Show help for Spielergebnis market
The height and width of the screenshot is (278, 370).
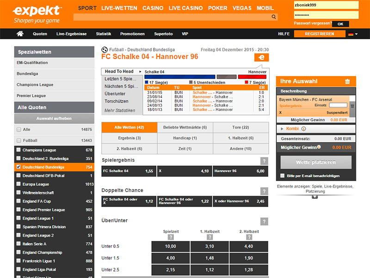click(264, 161)
